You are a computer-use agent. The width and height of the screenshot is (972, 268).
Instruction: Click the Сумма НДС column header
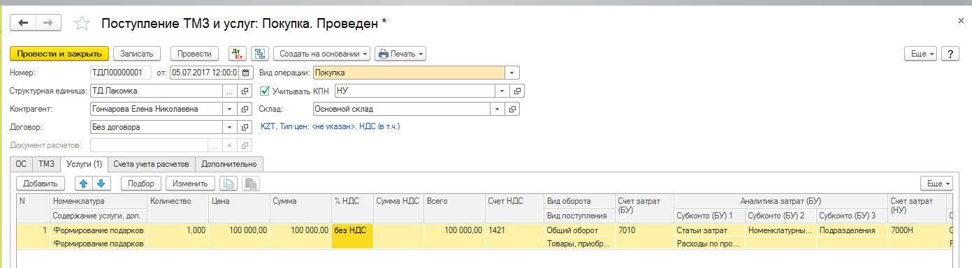(x=398, y=201)
